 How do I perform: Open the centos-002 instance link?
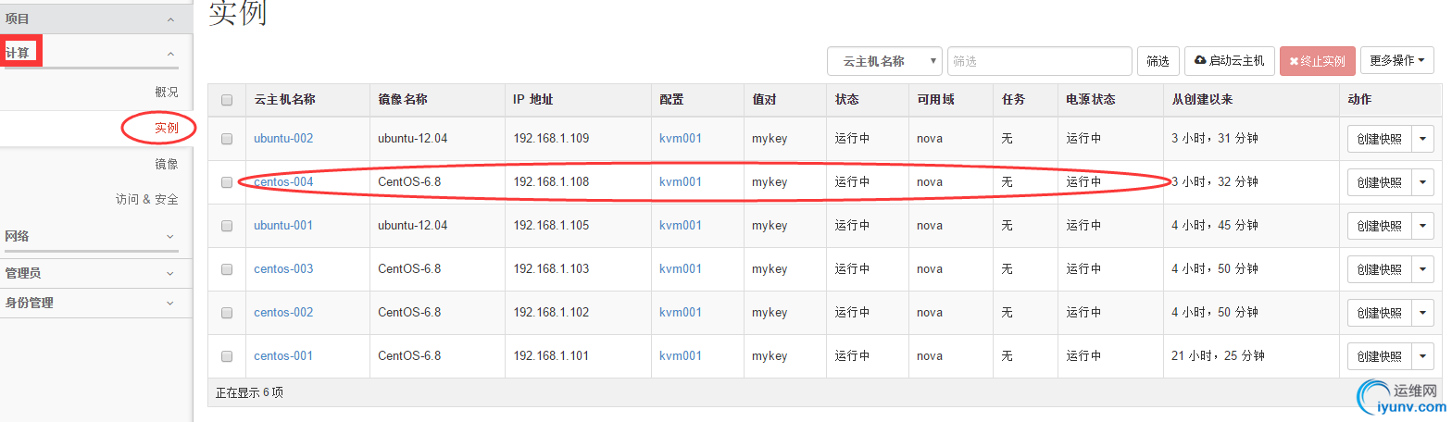click(x=283, y=313)
